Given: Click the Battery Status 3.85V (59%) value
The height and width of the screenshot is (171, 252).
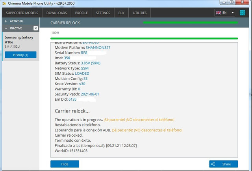Looking at the screenshot, I should point(91,63).
